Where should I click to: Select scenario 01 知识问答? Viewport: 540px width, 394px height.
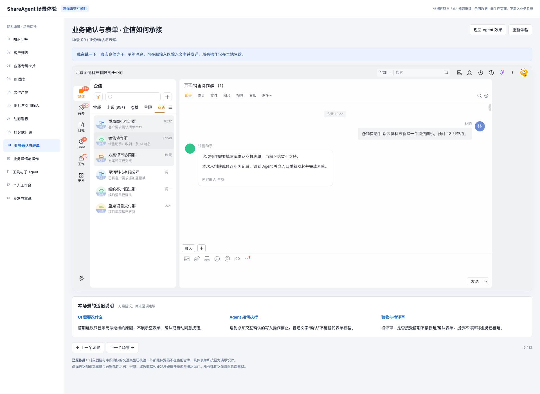[32, 39]
